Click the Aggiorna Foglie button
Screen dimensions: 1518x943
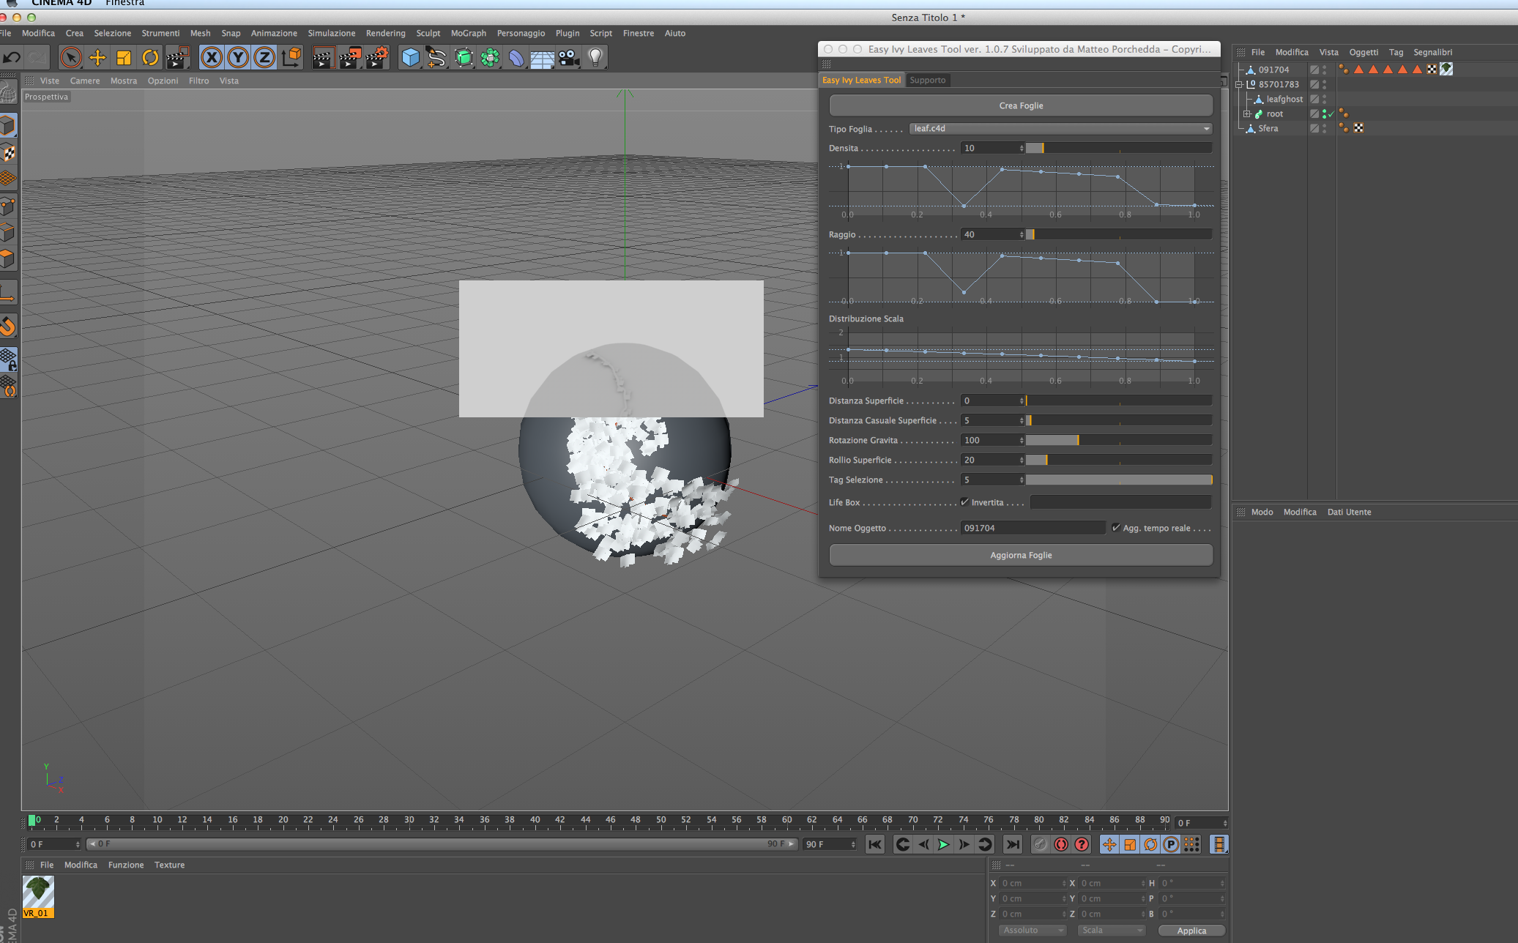pyautogui.click(x=1021, y=555)
